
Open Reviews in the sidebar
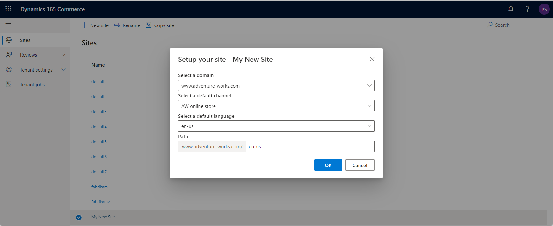pos(35,55)
